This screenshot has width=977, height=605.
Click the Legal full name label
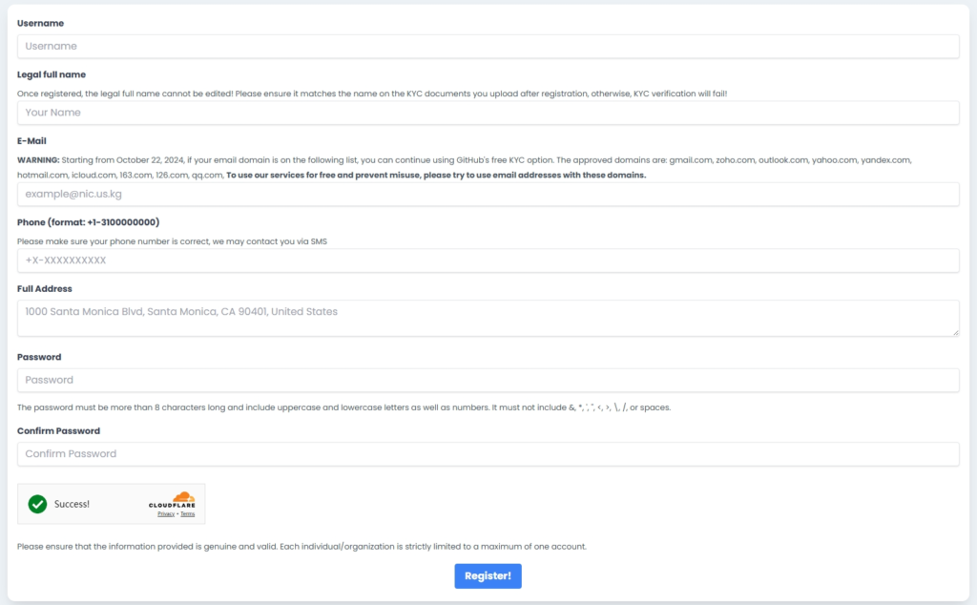tap(52, 73)
